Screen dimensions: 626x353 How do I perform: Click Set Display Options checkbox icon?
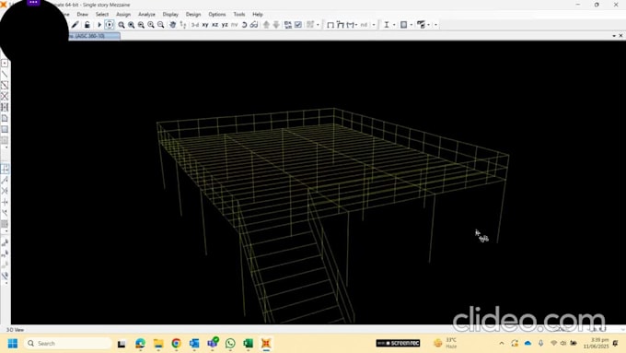click(298, 25)
